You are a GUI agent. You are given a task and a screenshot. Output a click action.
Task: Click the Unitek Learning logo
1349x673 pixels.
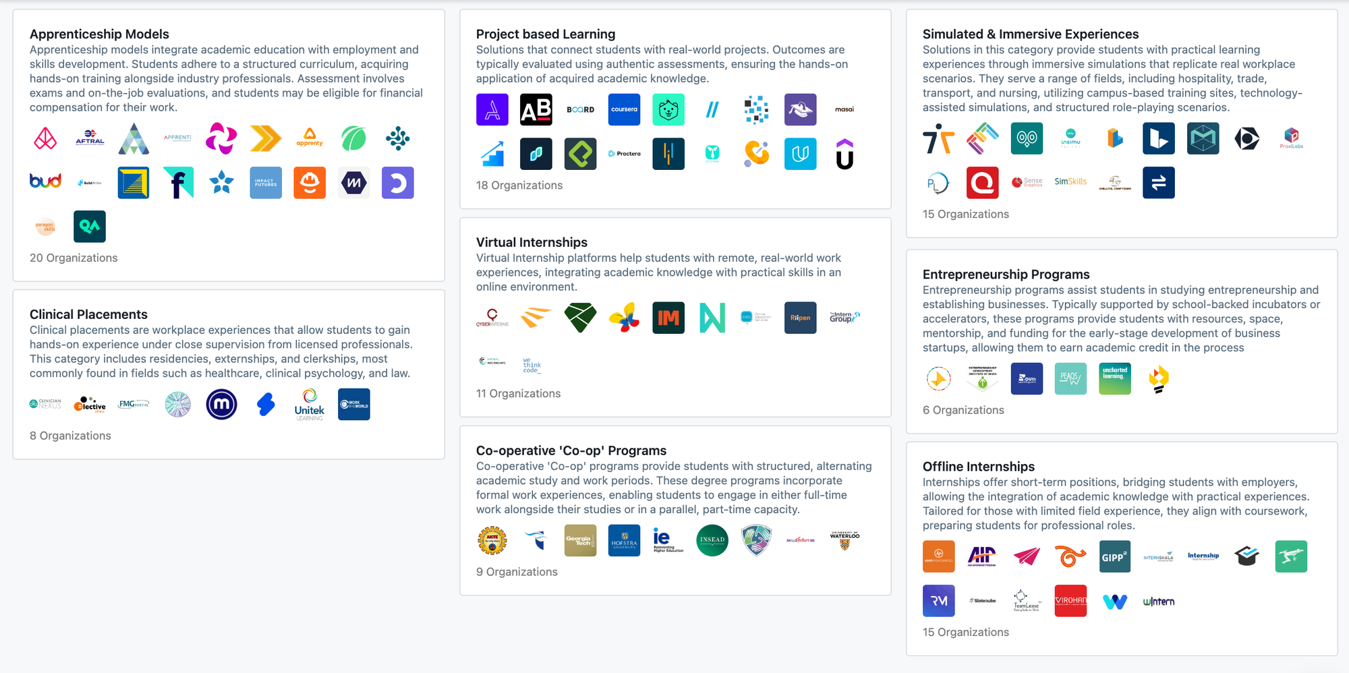point(310,405)
